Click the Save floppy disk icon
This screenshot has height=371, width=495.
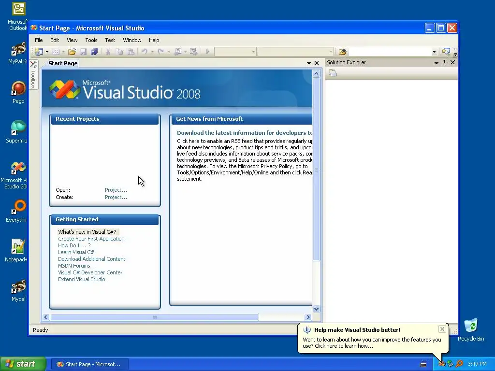[x=83, y=51]
